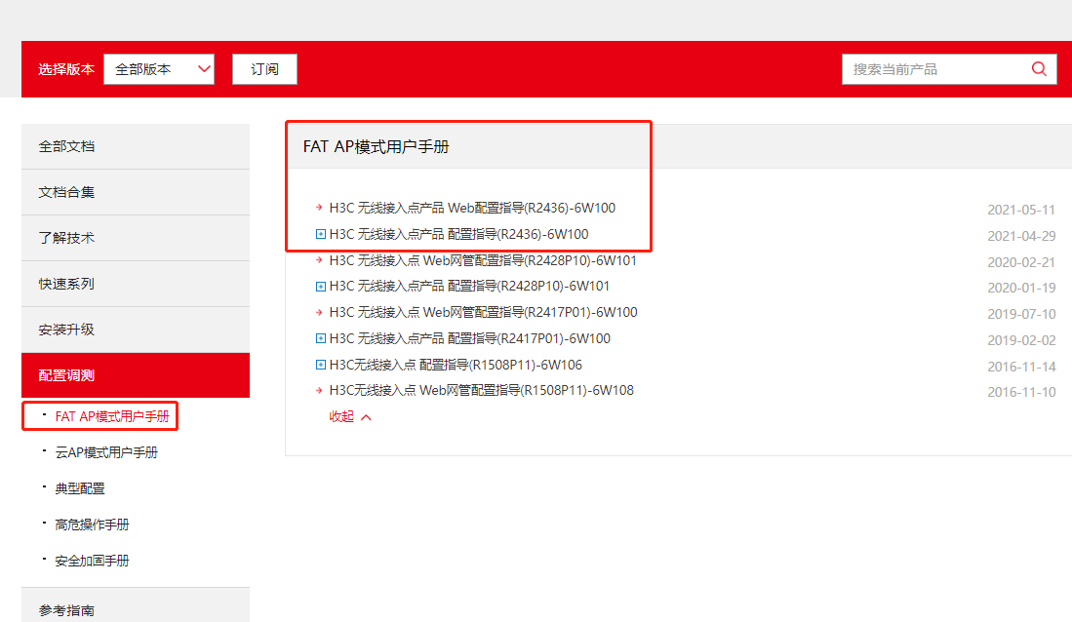Choose 云AP模式用户手册 submenu item
The height and width of the screenshot is (622, 1072).
pos(106,452)
